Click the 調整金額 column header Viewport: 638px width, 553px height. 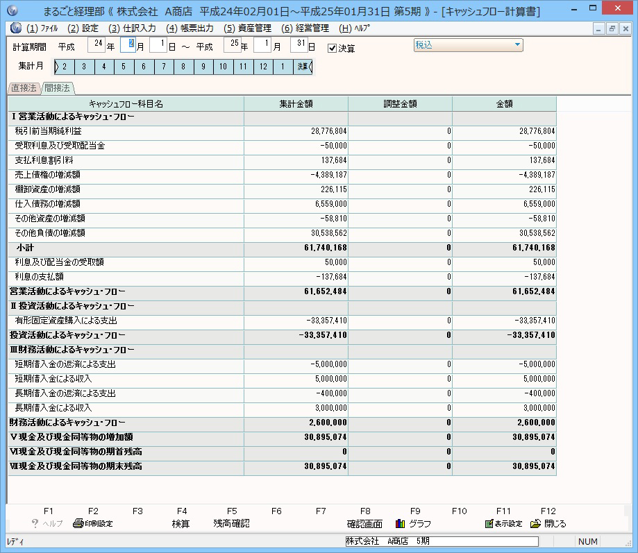coord(400,104)
